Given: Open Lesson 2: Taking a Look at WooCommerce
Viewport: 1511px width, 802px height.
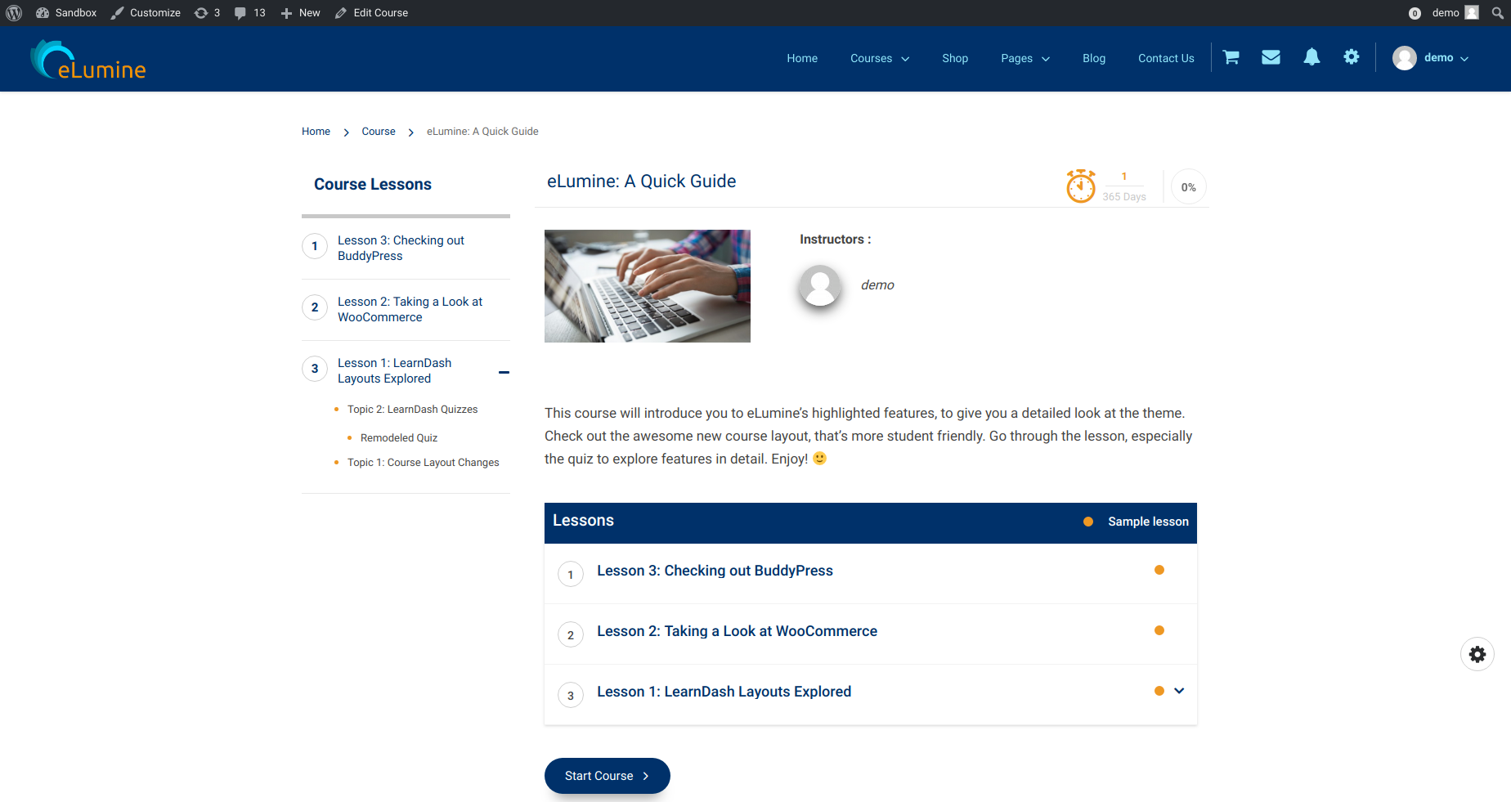Looking at the screenshot, I should pos(737,631).
